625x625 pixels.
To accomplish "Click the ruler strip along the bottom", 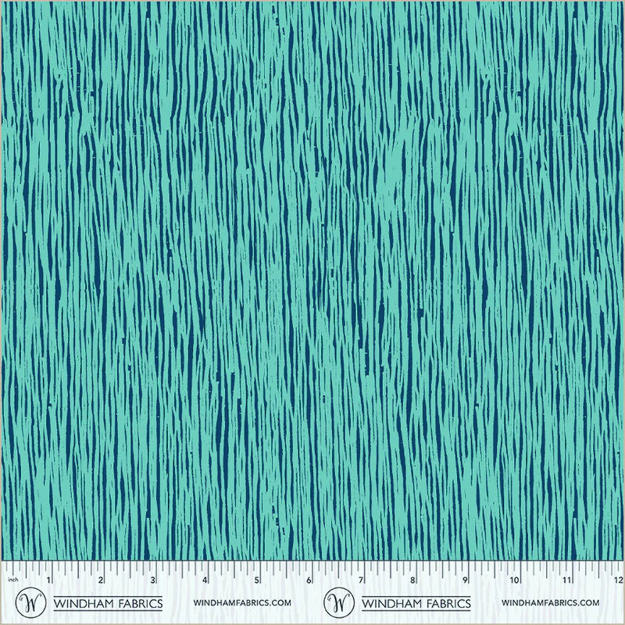I will point(312,577).
